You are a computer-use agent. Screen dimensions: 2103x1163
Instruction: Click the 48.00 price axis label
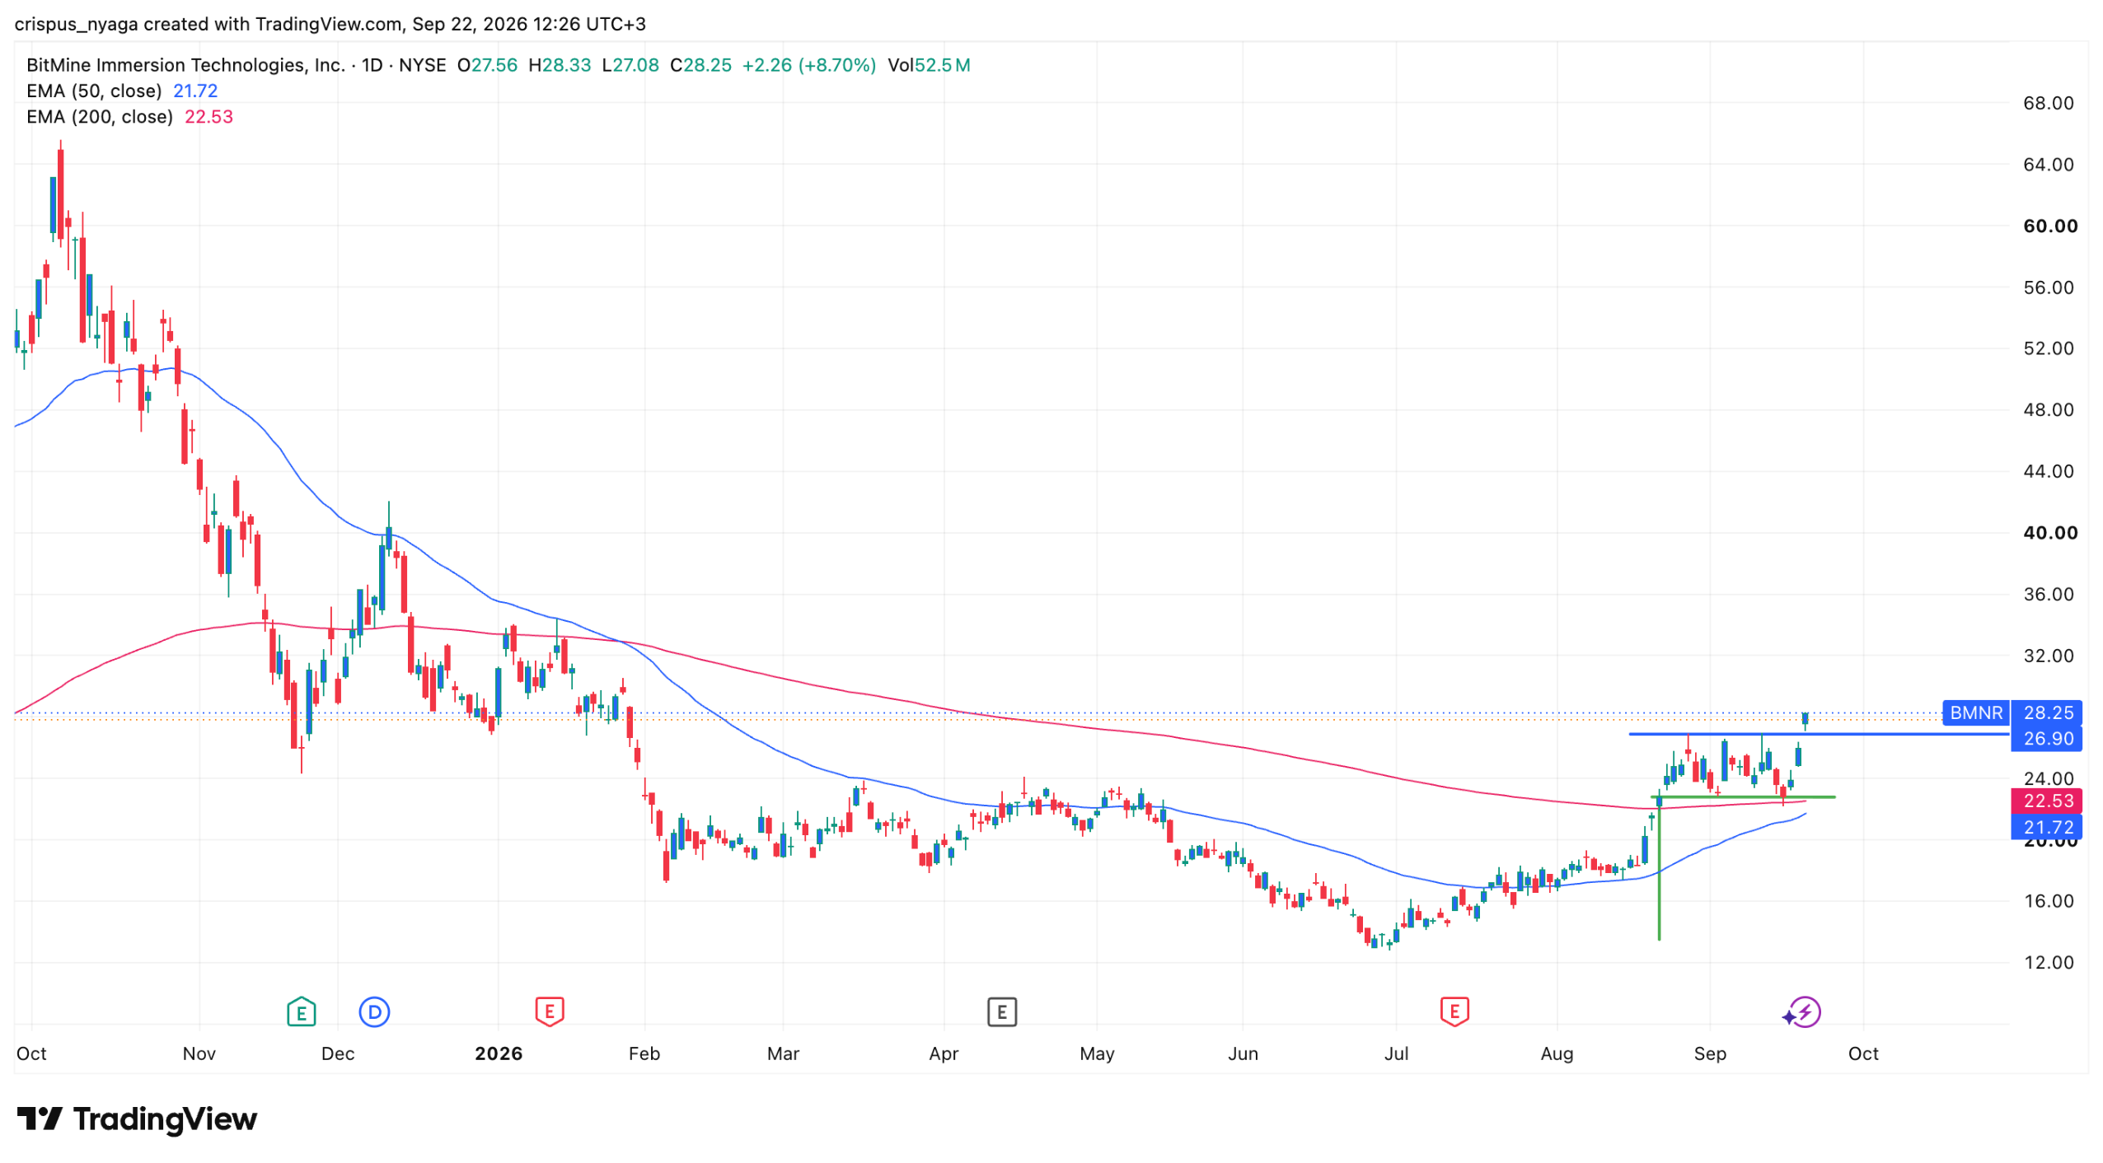point(2048,410)
